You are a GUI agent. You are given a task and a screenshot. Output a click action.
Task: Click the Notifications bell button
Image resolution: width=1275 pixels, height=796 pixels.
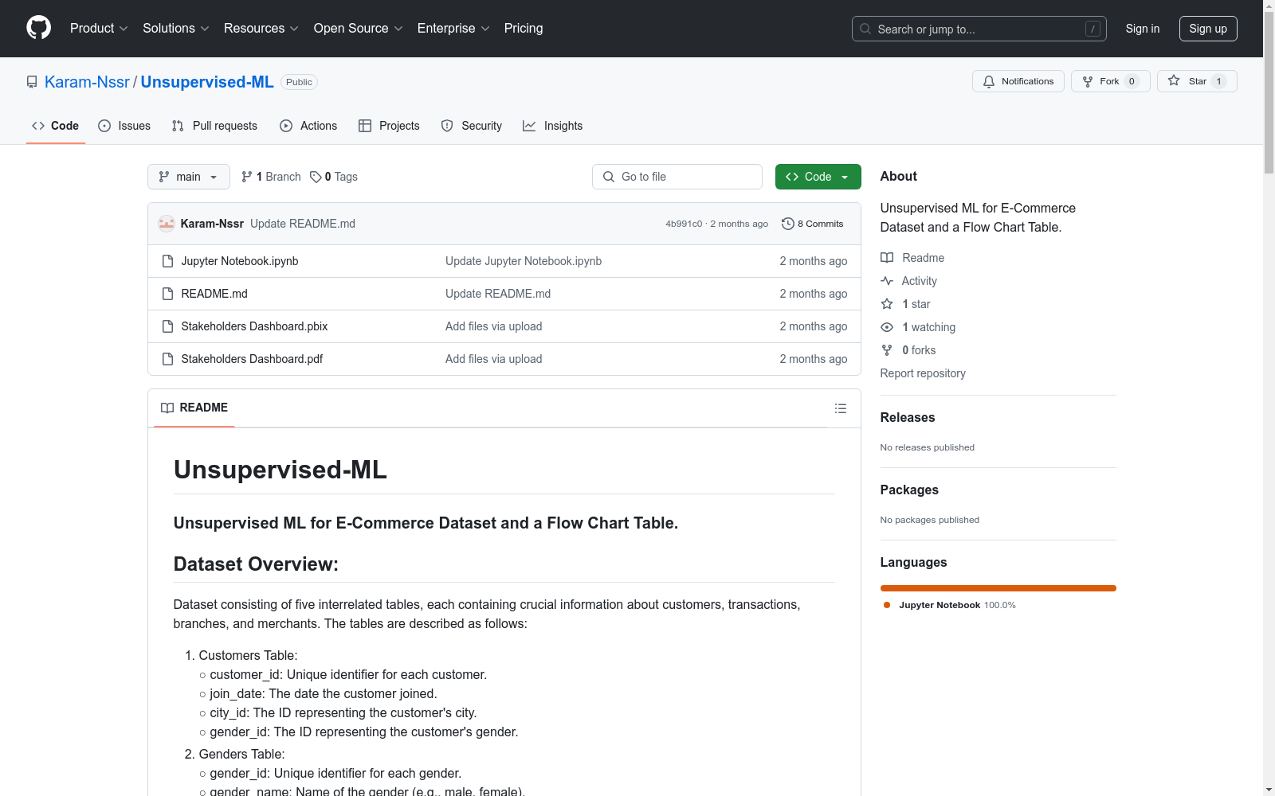tap(1018, 81)
